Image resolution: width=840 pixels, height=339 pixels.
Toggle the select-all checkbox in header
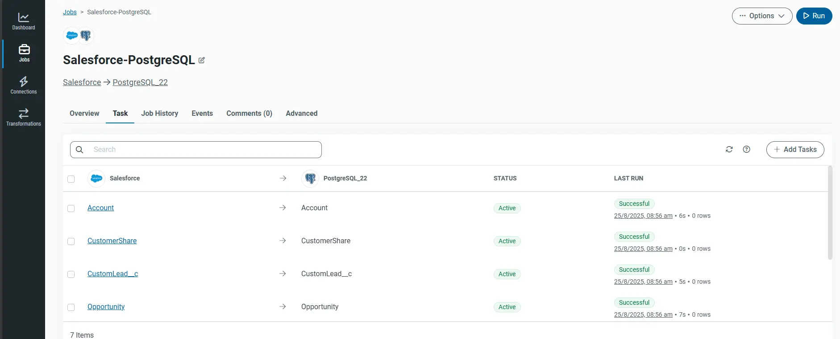click(x=71, y=179)
